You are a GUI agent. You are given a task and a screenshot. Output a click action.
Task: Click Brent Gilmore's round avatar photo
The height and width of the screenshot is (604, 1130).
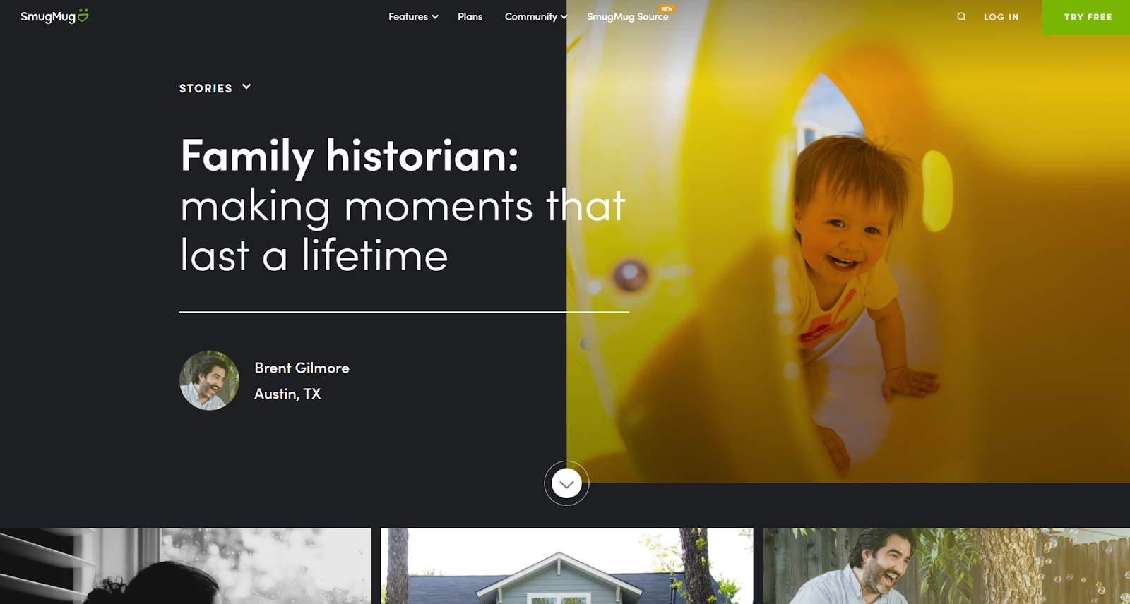pos(209,380)
